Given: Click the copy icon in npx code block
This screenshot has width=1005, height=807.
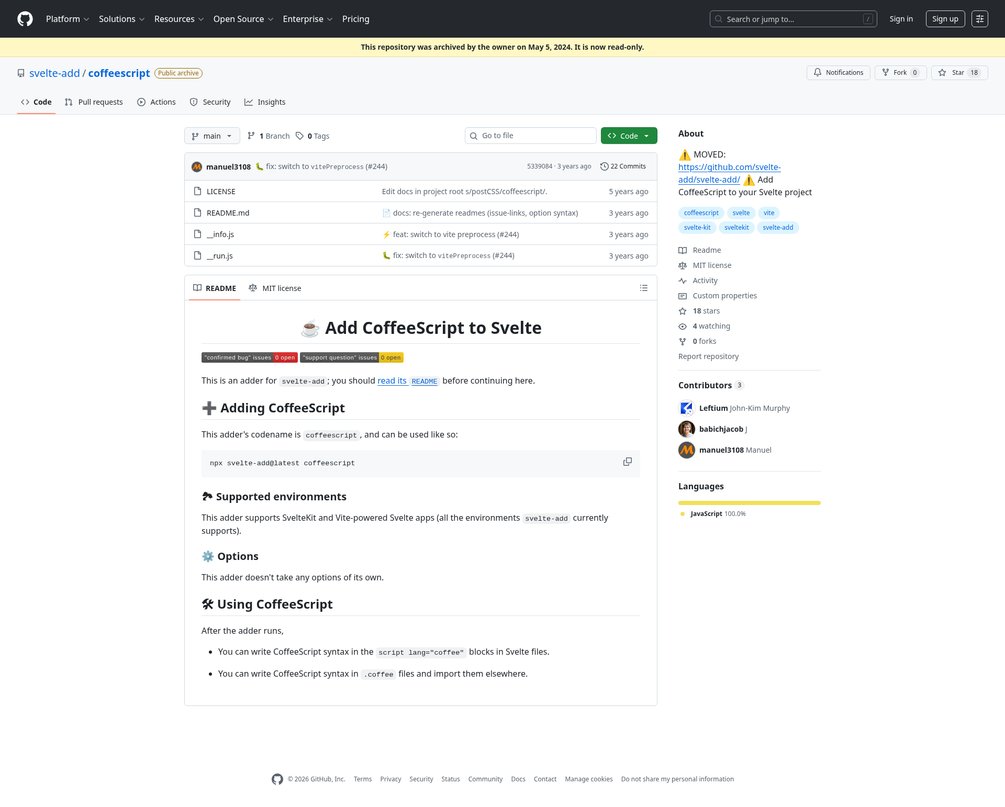Looking at the screenshot, I should 627,462.
